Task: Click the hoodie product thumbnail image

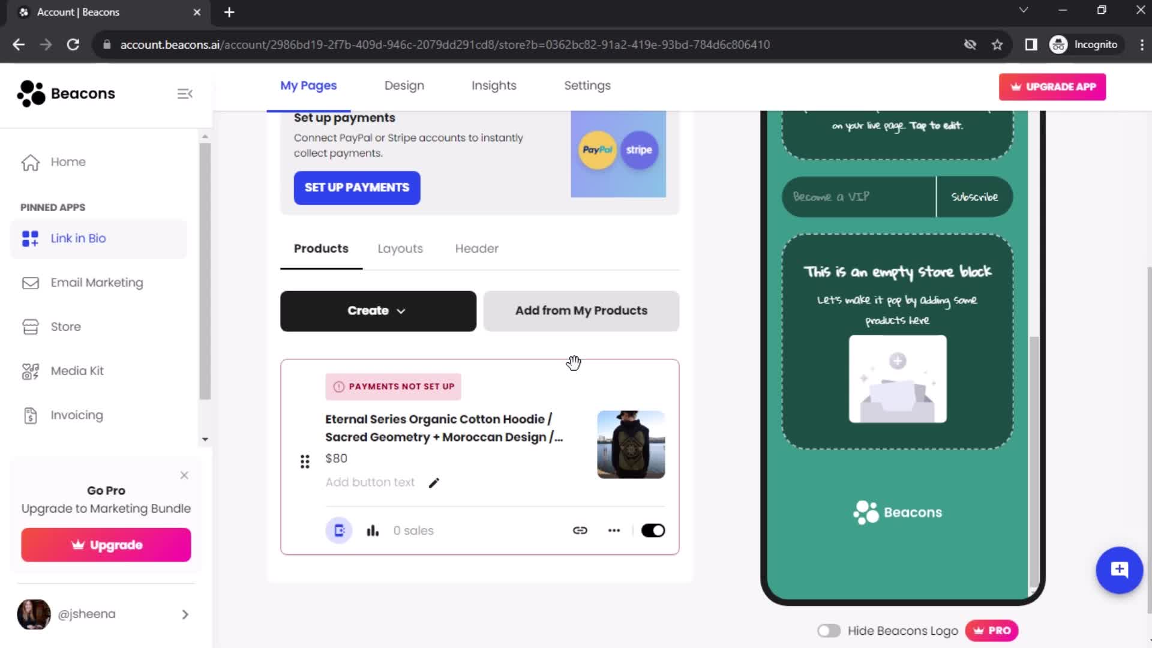Action: click(631, 444)
